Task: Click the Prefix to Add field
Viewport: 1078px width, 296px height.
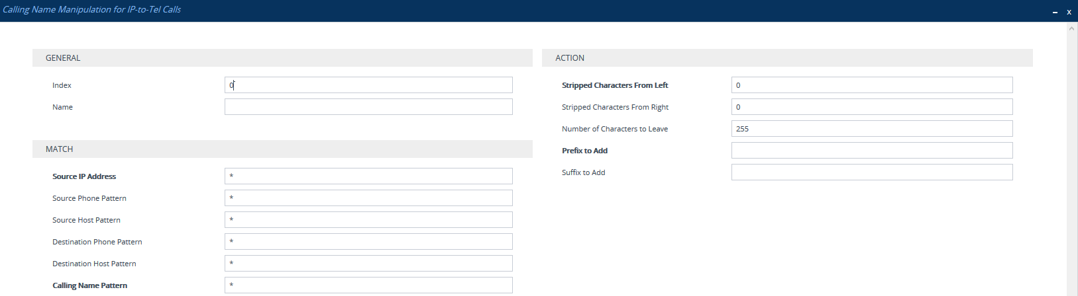Action: coord(872,151)
